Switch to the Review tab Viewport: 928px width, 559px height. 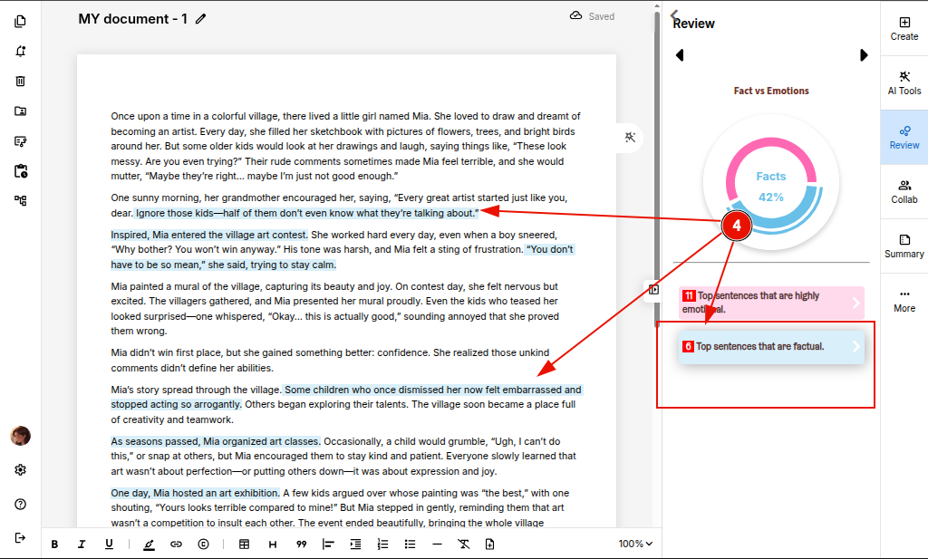pyautogui.click(x=904, y=137)
